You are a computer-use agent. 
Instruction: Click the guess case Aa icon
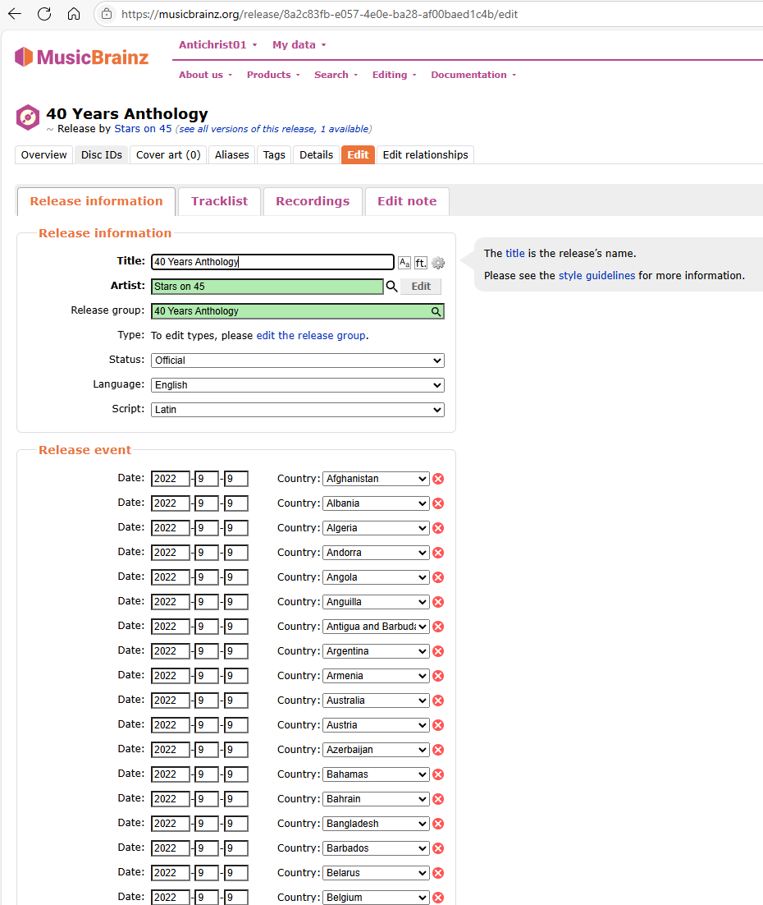[404, 263]
